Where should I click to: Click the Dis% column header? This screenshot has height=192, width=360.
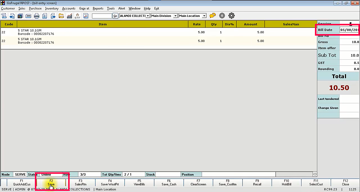click(x=229, y=24)
